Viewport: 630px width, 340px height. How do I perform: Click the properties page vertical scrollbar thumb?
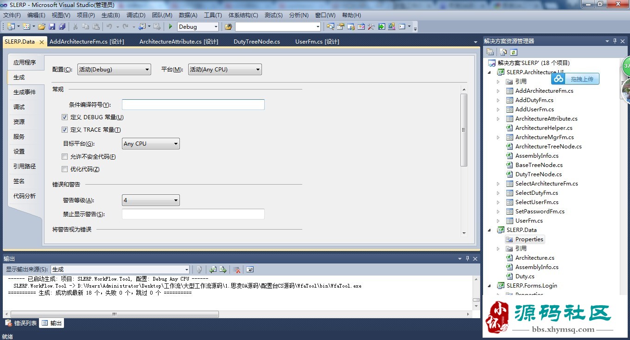464,130
